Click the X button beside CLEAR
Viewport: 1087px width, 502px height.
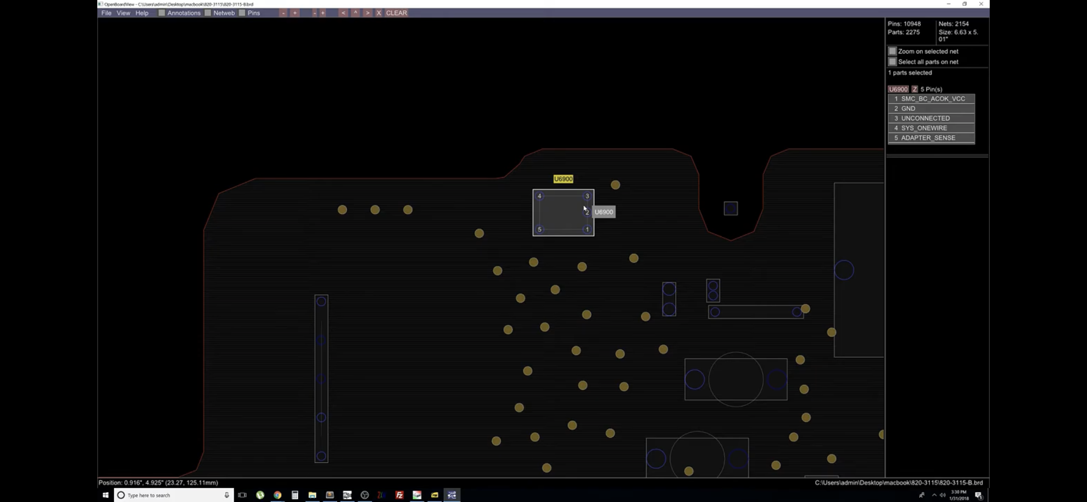click(378, 13)
